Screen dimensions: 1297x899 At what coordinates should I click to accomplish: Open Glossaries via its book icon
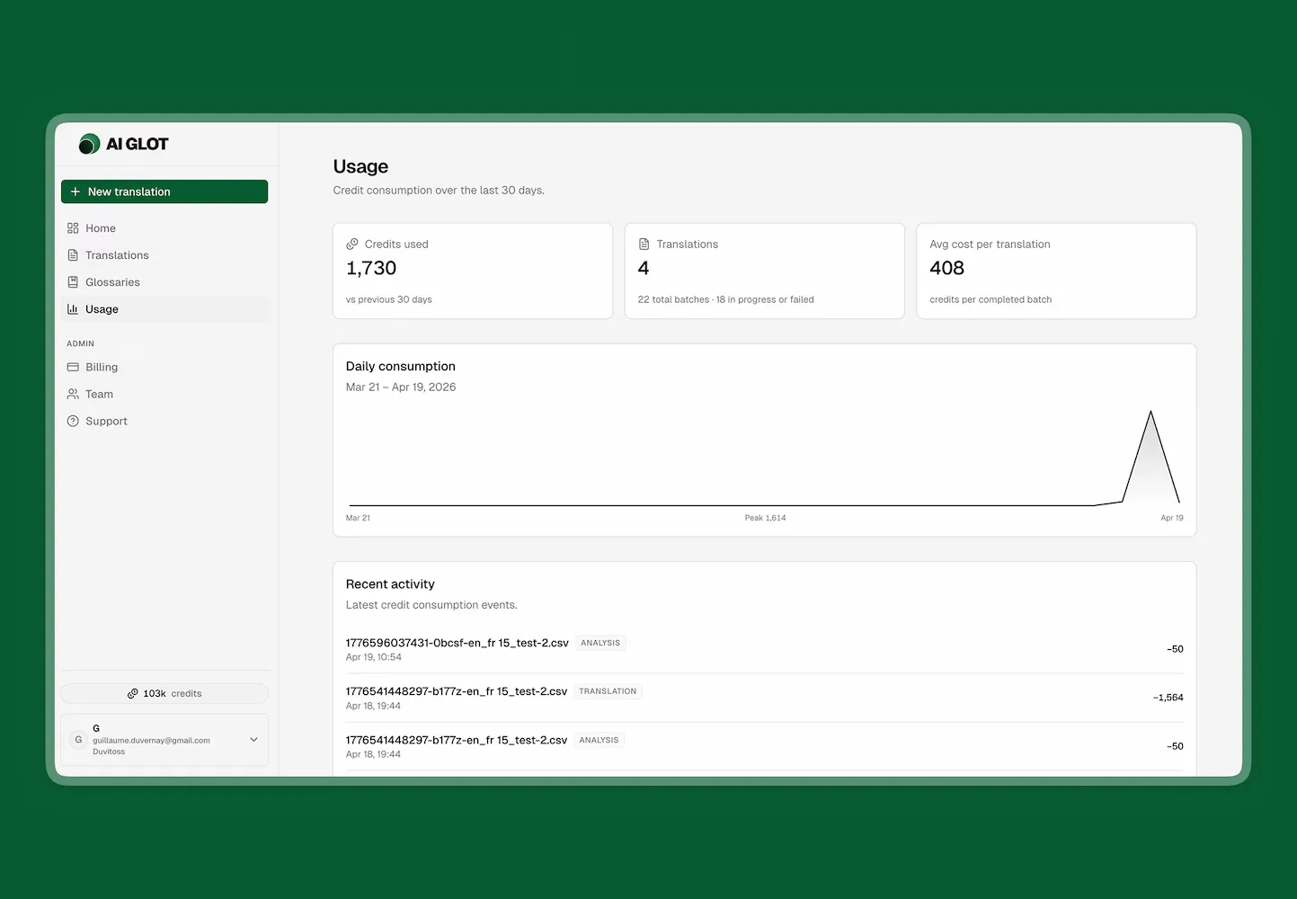click(x=73, y=281)
